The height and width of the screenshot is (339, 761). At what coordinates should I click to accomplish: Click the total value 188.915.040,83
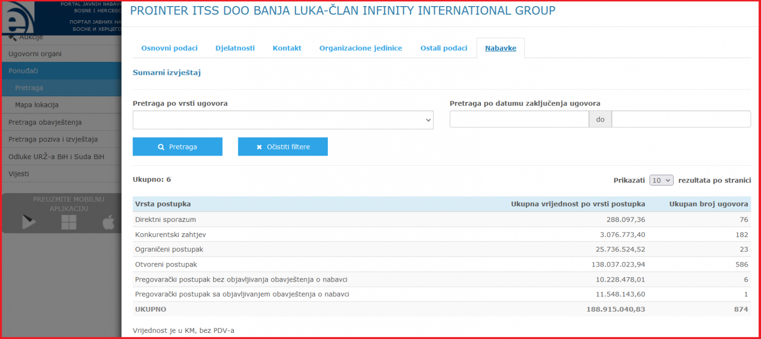(x=616, y=309)
